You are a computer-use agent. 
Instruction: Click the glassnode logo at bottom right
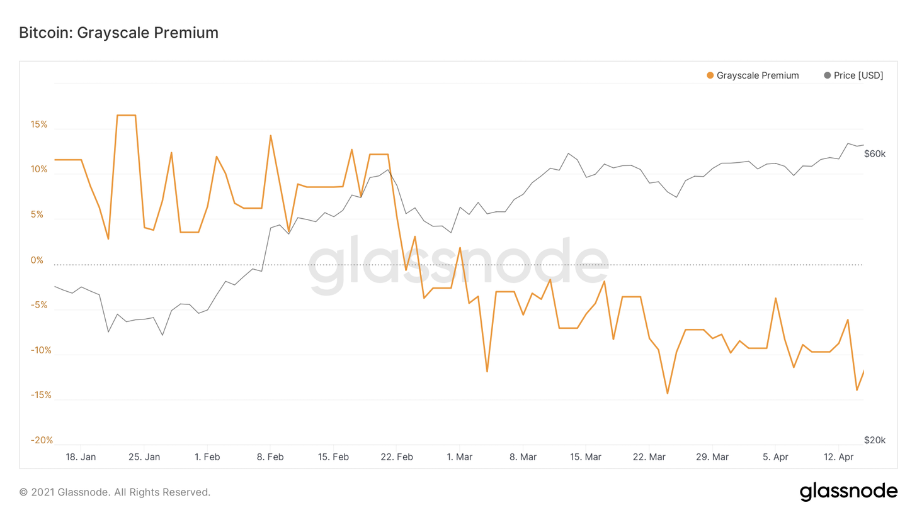[x=848, y=491]
